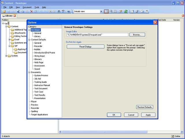Collapse the root node in Folders tree
Screen dimensions: 185x139
pyautogui.click(x=3, y=23)
